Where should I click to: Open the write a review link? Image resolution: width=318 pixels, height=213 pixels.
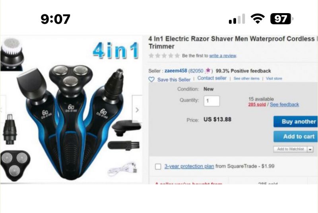[x=223, y=56]
